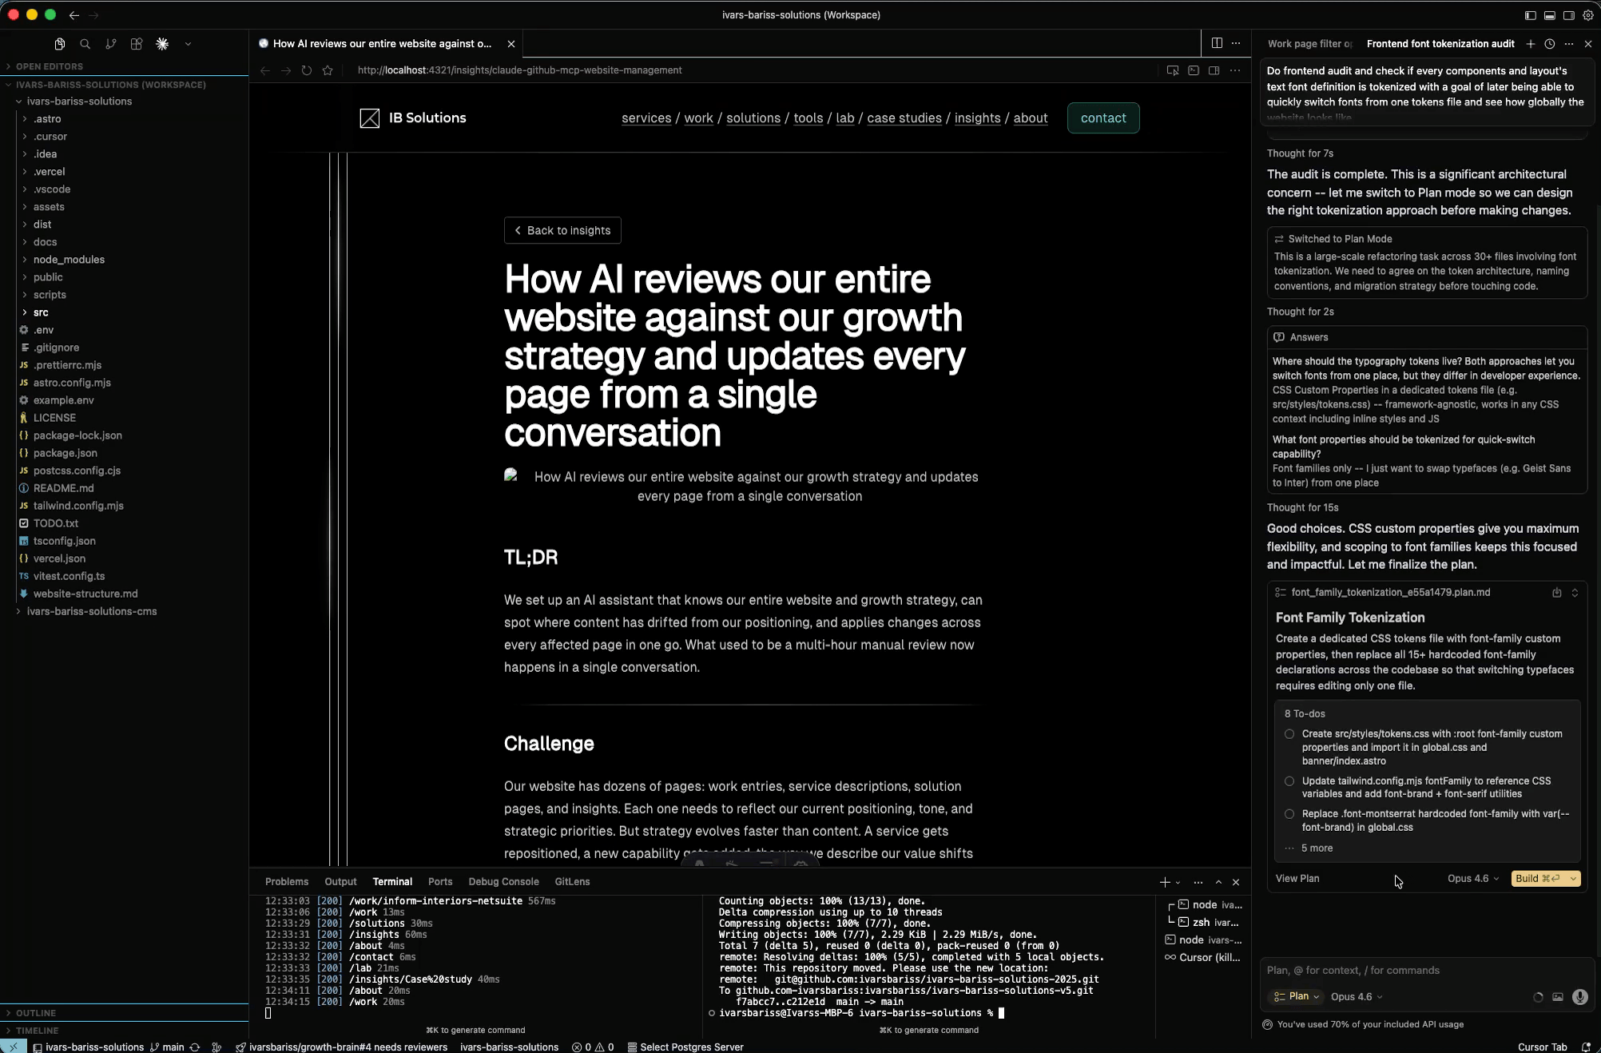Switch to the Debug Console tab

click(x=503, y=881)
